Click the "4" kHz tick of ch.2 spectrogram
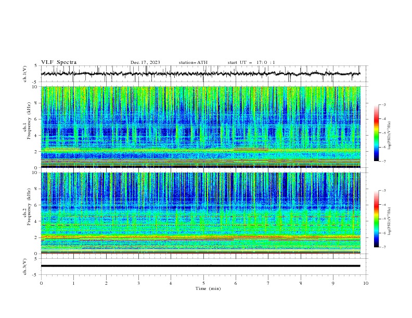 click(x=37, y=221)
